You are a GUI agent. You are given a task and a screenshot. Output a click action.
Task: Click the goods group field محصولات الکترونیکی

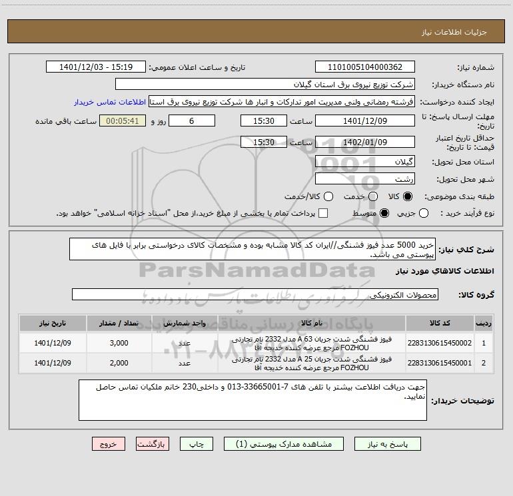(x=255, y=294)
